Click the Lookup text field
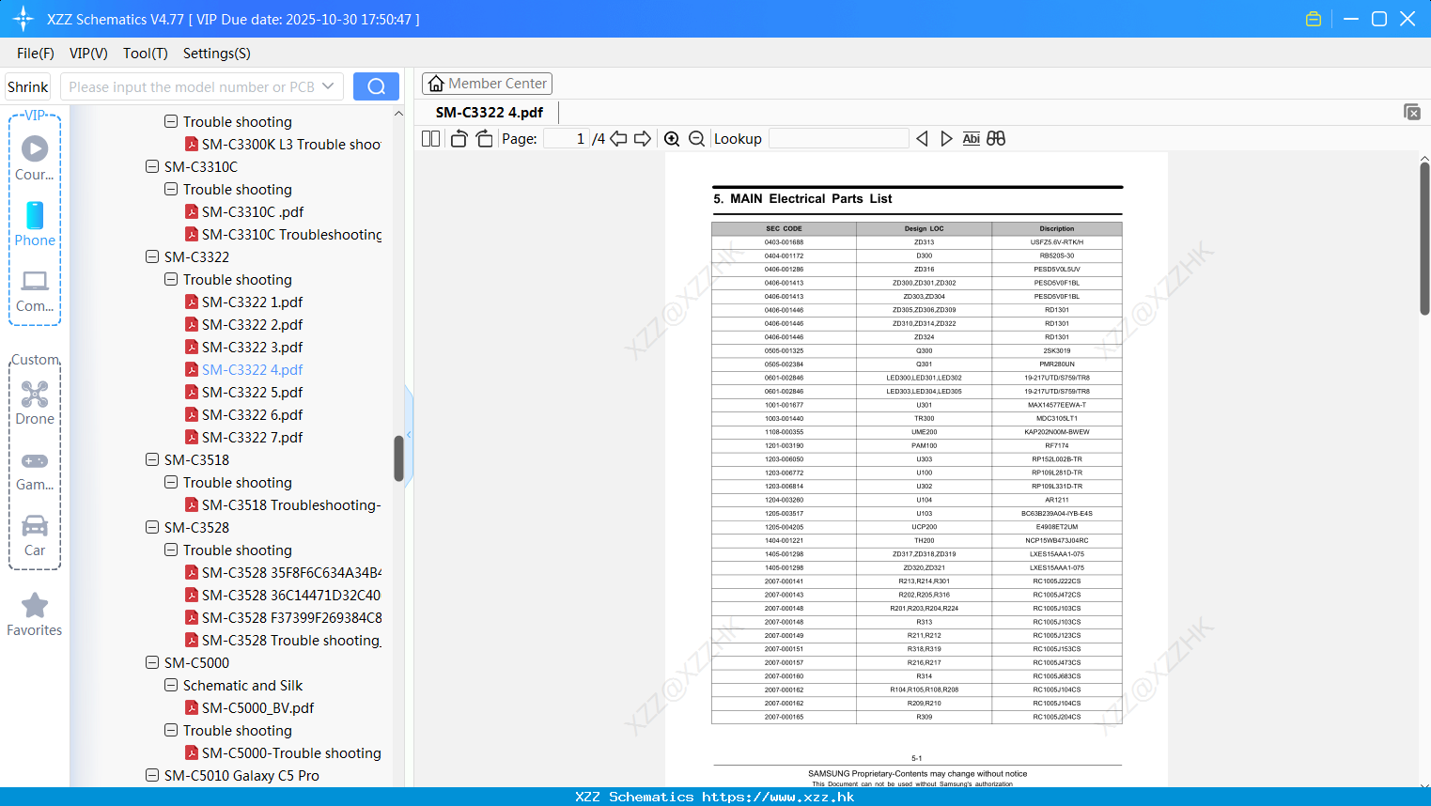This screenshot has width=1431, height=806. pyautogui.click(x=838, y=138)
